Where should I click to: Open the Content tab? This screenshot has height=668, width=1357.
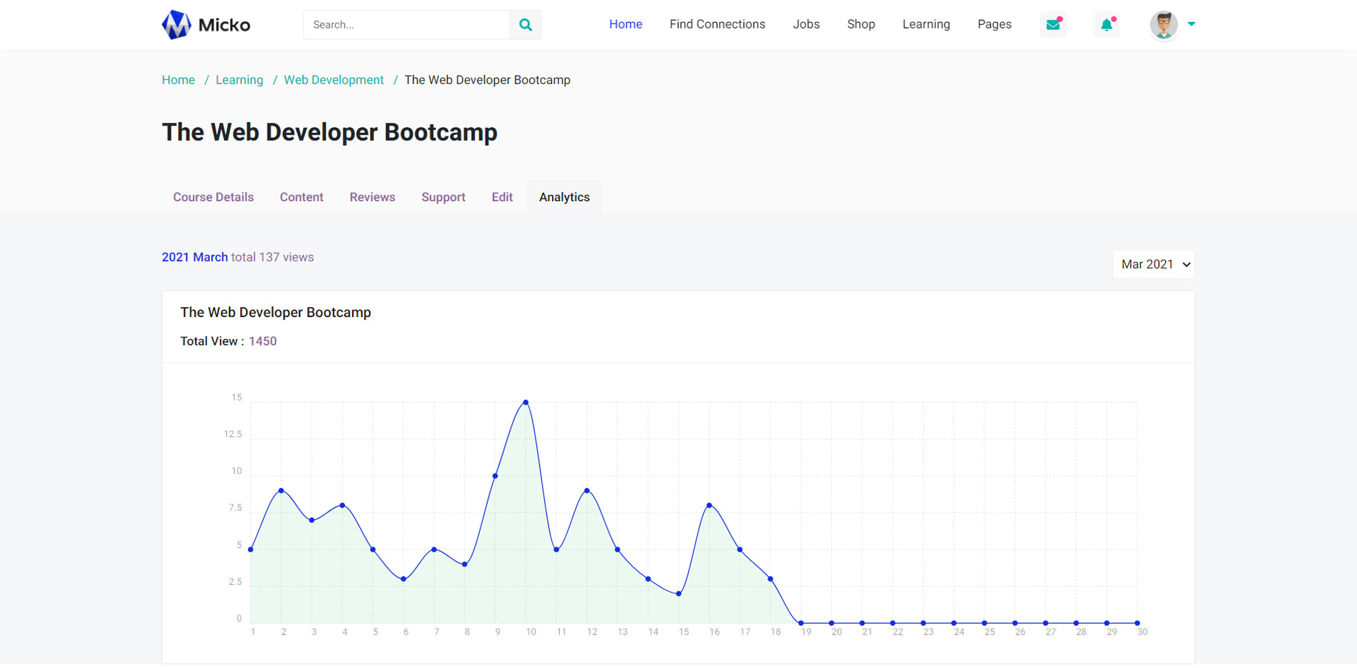click(302, 198)
